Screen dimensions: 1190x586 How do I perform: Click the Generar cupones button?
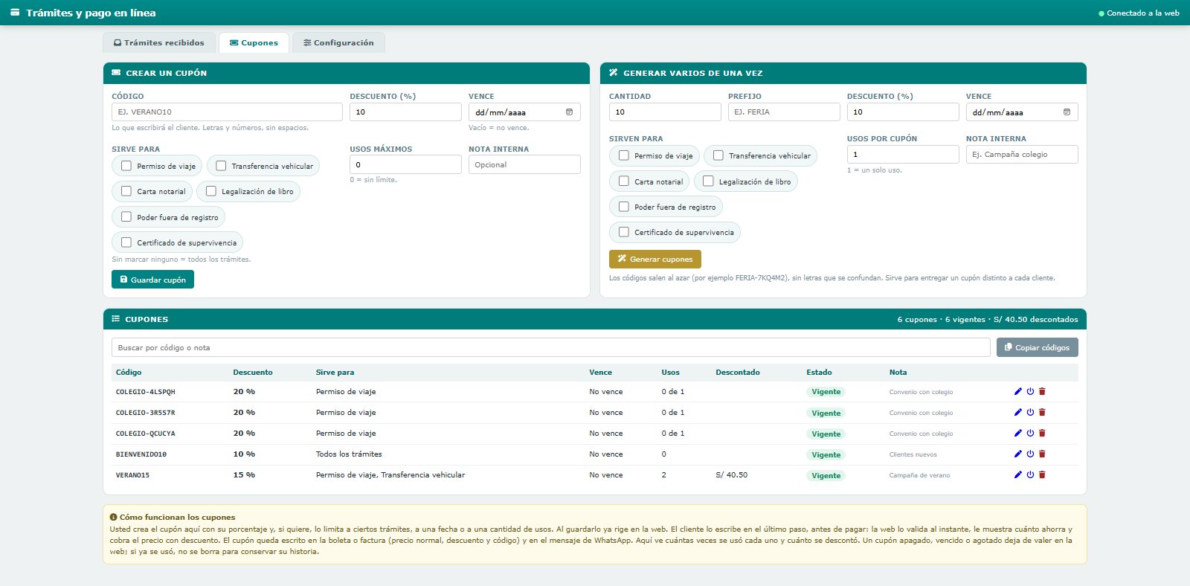[x=655, y=259]
